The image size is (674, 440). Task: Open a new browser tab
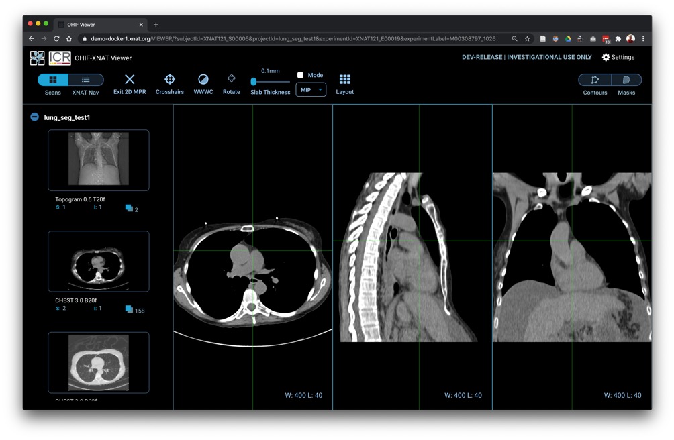156,25
